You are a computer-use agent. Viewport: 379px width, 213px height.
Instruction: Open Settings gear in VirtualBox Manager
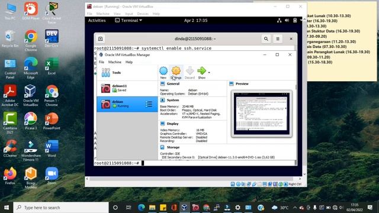(x=176, y=73)
